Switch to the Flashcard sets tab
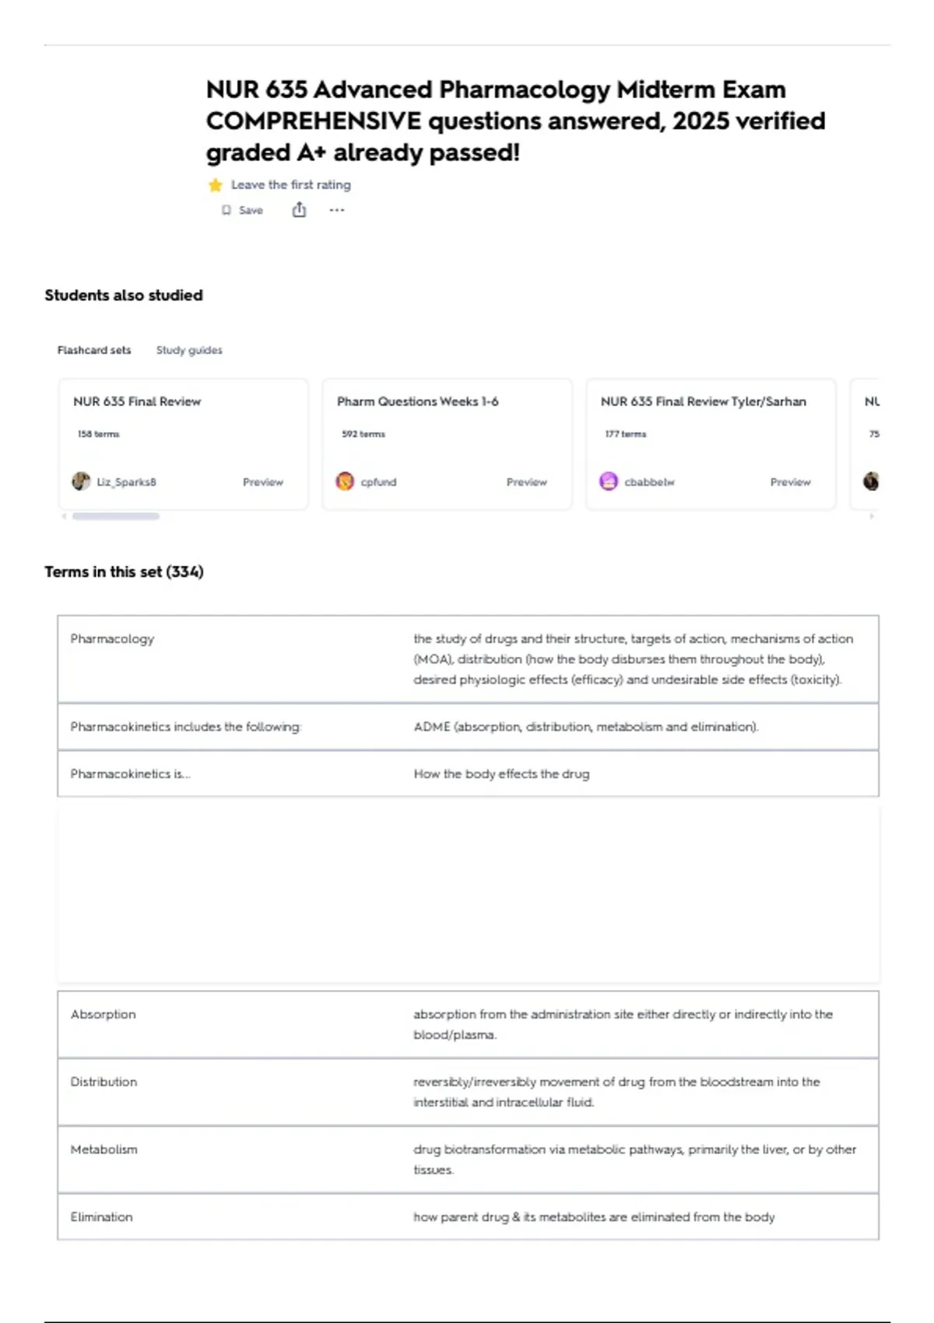 (x=94, y=350)
